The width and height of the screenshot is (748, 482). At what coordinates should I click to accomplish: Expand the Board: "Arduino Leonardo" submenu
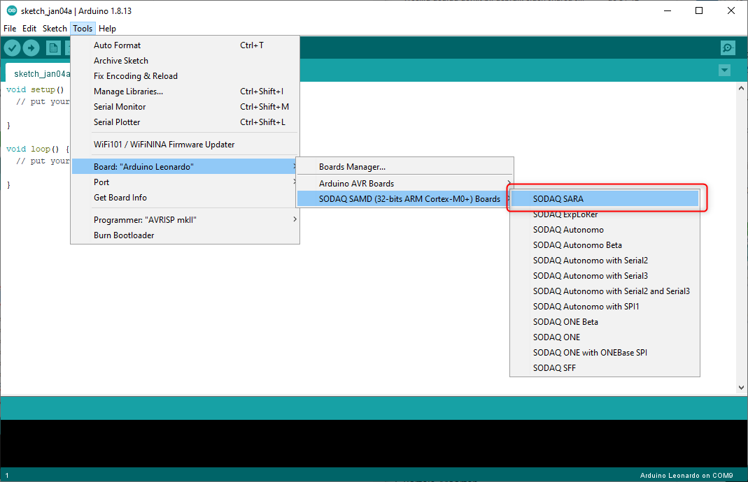click(x=185, y=167)
